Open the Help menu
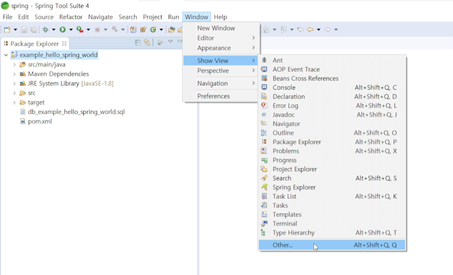453x275 pixels. [x=220, y=17]
